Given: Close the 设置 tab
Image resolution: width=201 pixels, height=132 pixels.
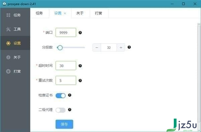Looking at the screenshot, I should (65, 13).
